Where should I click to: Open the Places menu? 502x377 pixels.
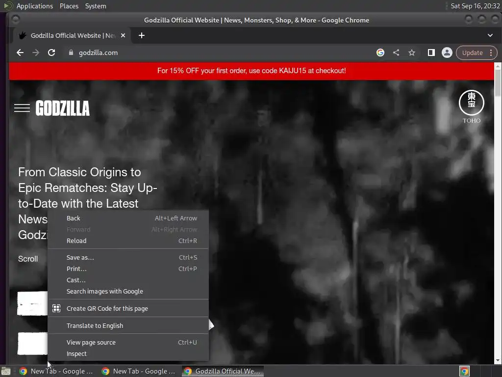69,6
